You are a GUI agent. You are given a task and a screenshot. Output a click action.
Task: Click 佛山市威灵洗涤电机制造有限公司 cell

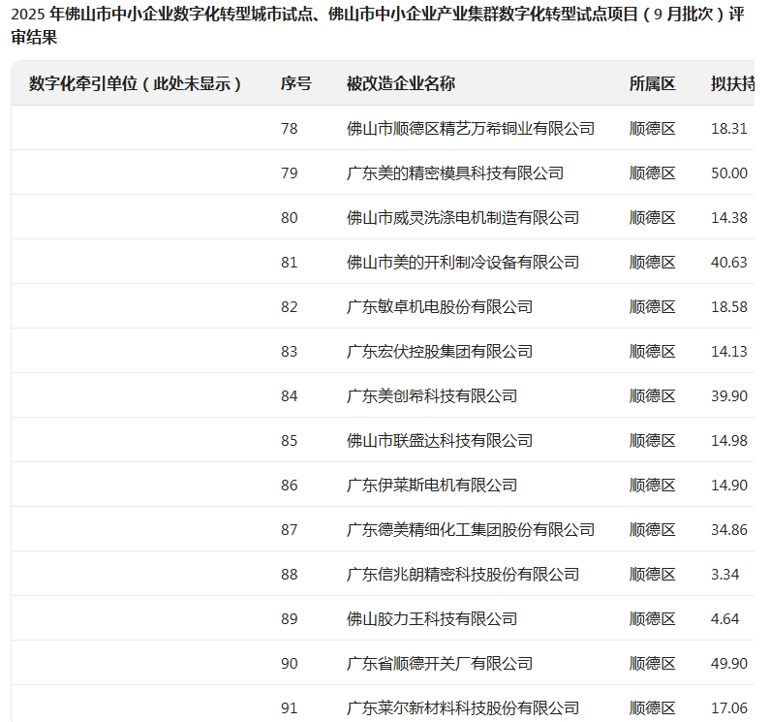(463, 218)
